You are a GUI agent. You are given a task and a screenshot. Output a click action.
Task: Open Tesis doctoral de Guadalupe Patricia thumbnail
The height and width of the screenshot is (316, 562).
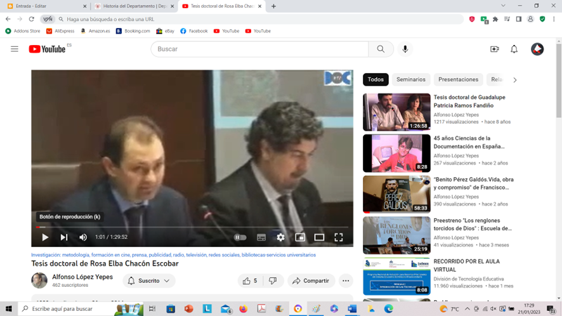[x=396, y=112]
